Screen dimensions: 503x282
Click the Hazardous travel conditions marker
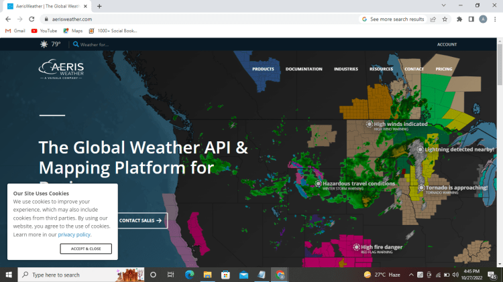point(318,184)
